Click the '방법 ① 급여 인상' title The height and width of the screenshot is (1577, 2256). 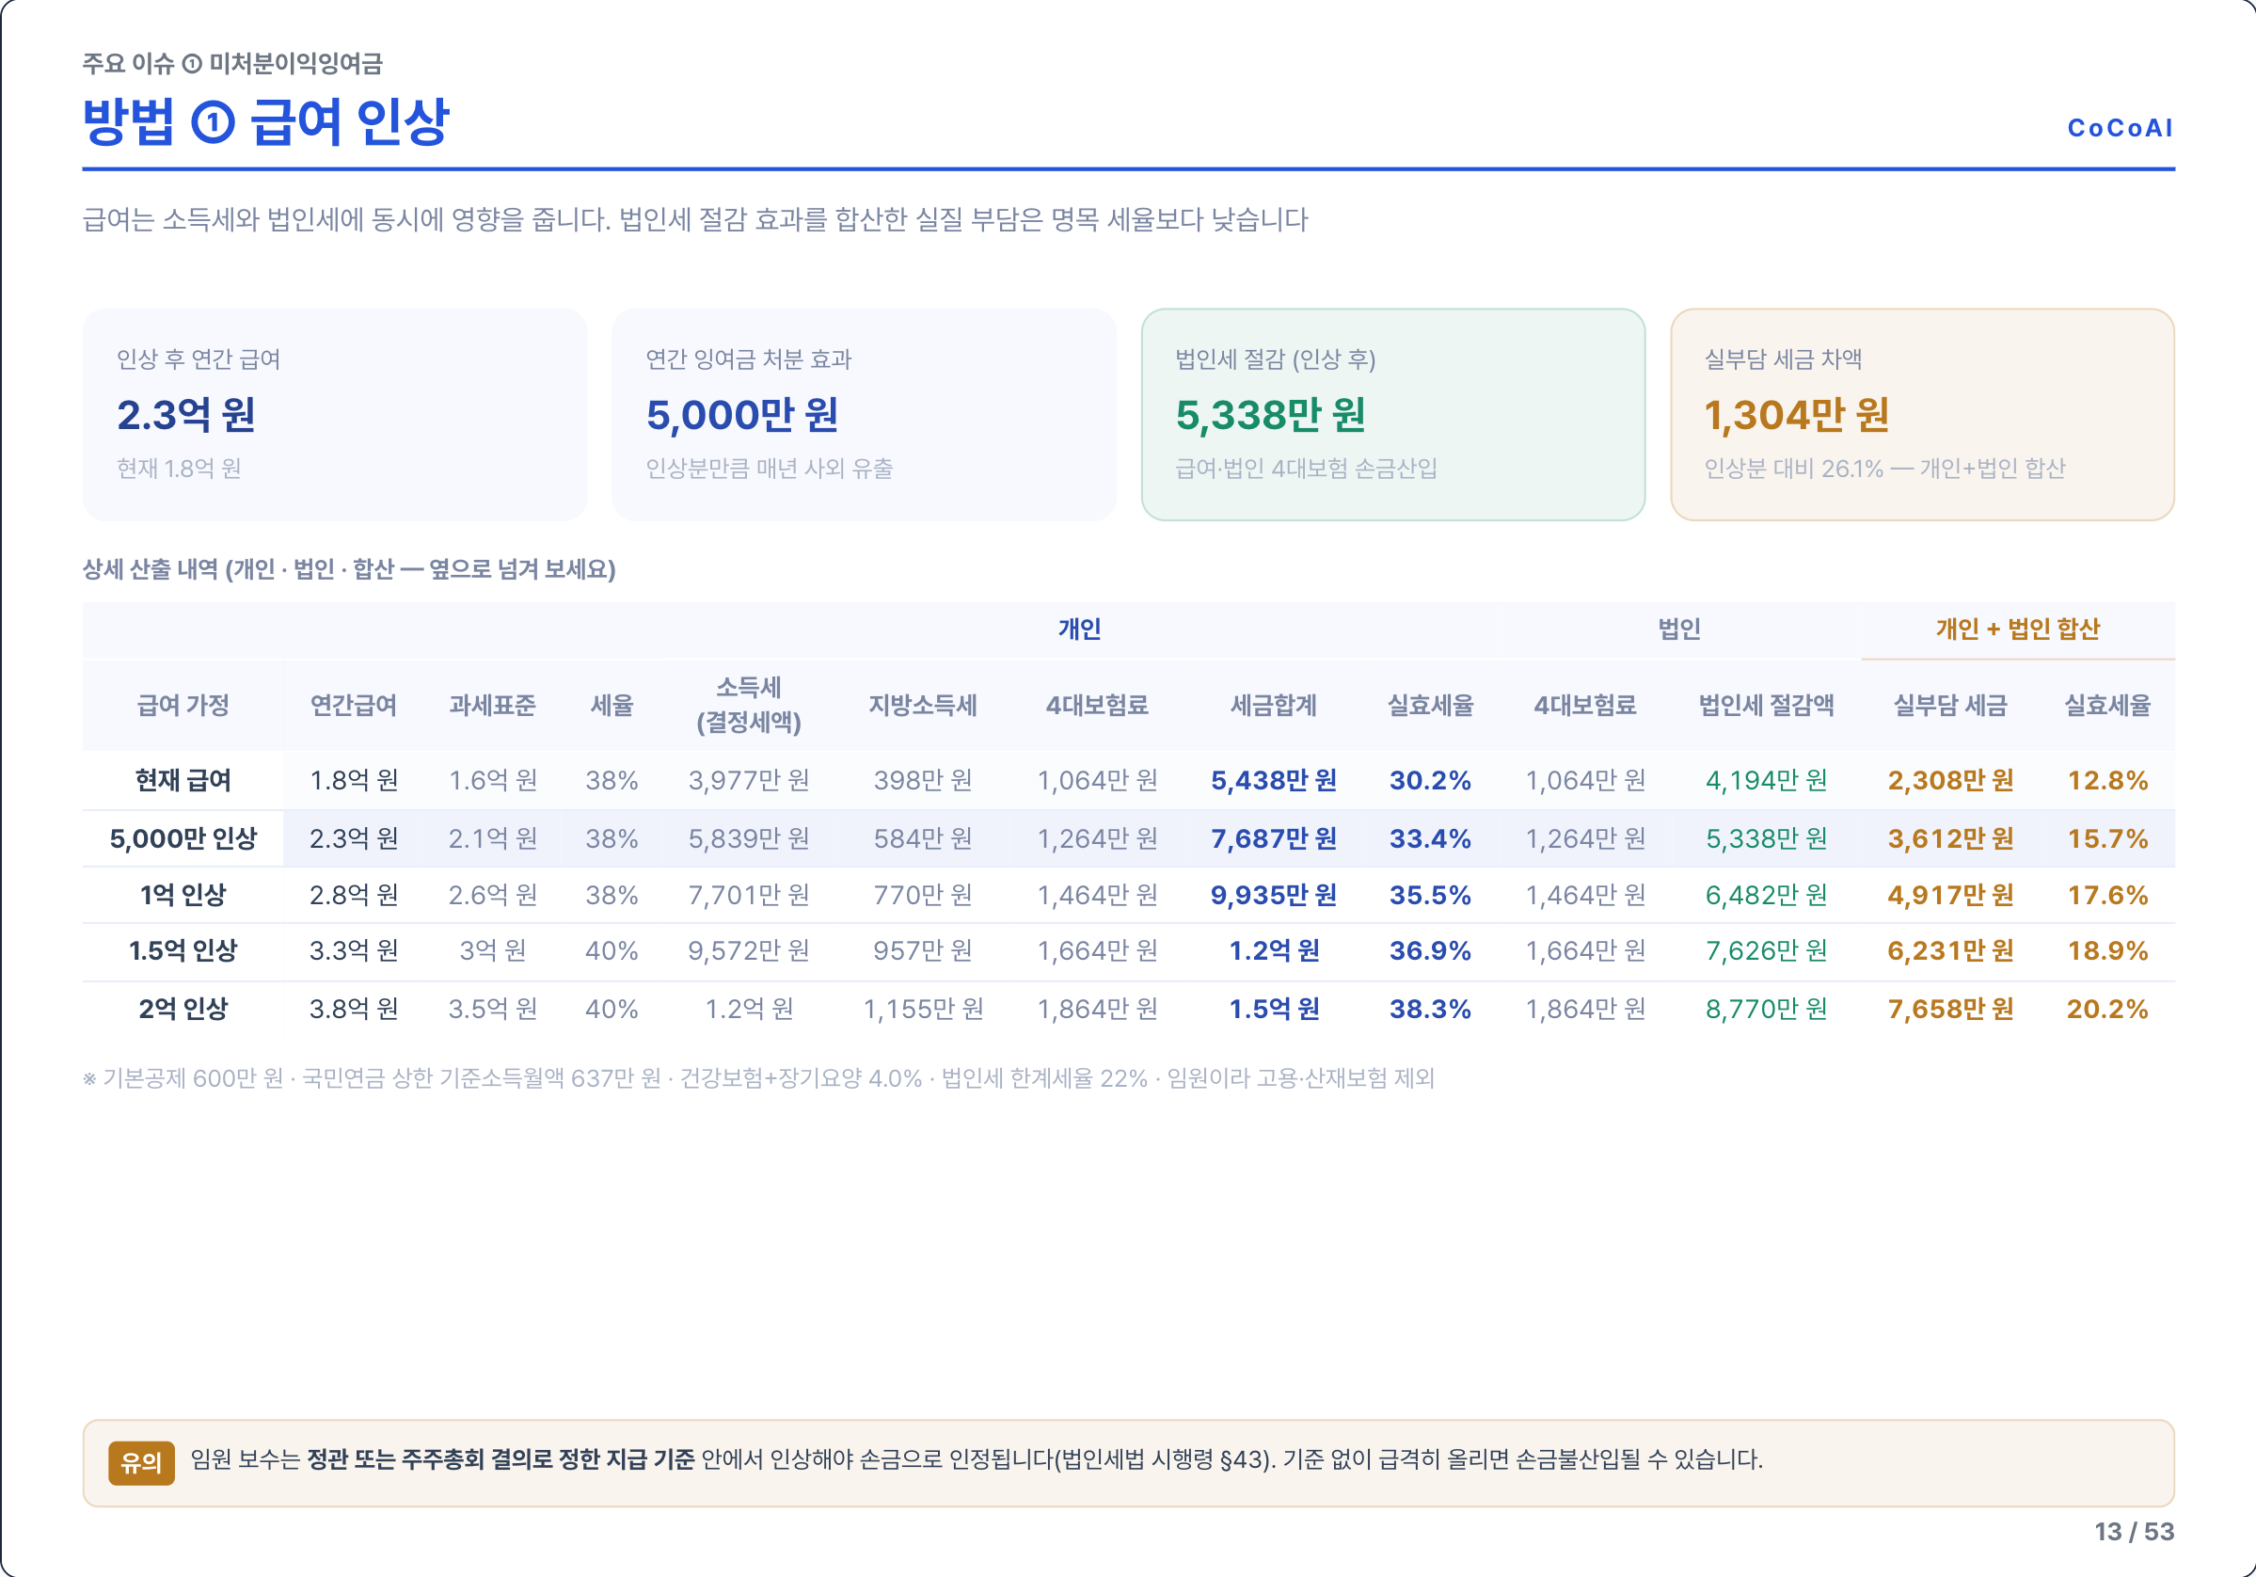click(265, 121)
